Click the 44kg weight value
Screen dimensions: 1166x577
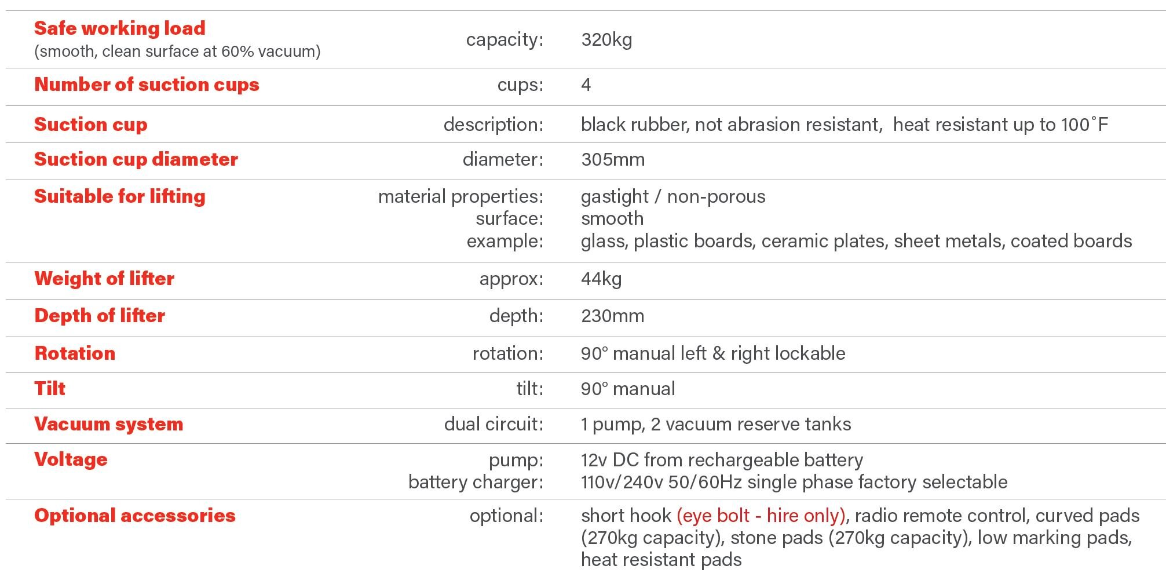601,279
